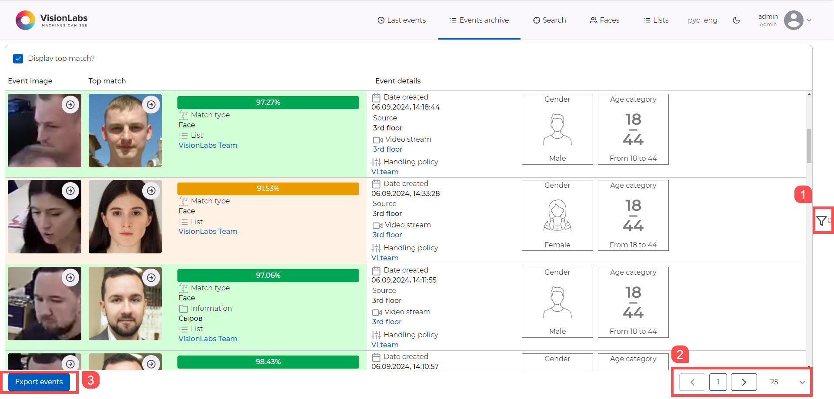Click the events table vertical scrollbar
The width and height of the screenshot is (834, 399).
point(809,146)
